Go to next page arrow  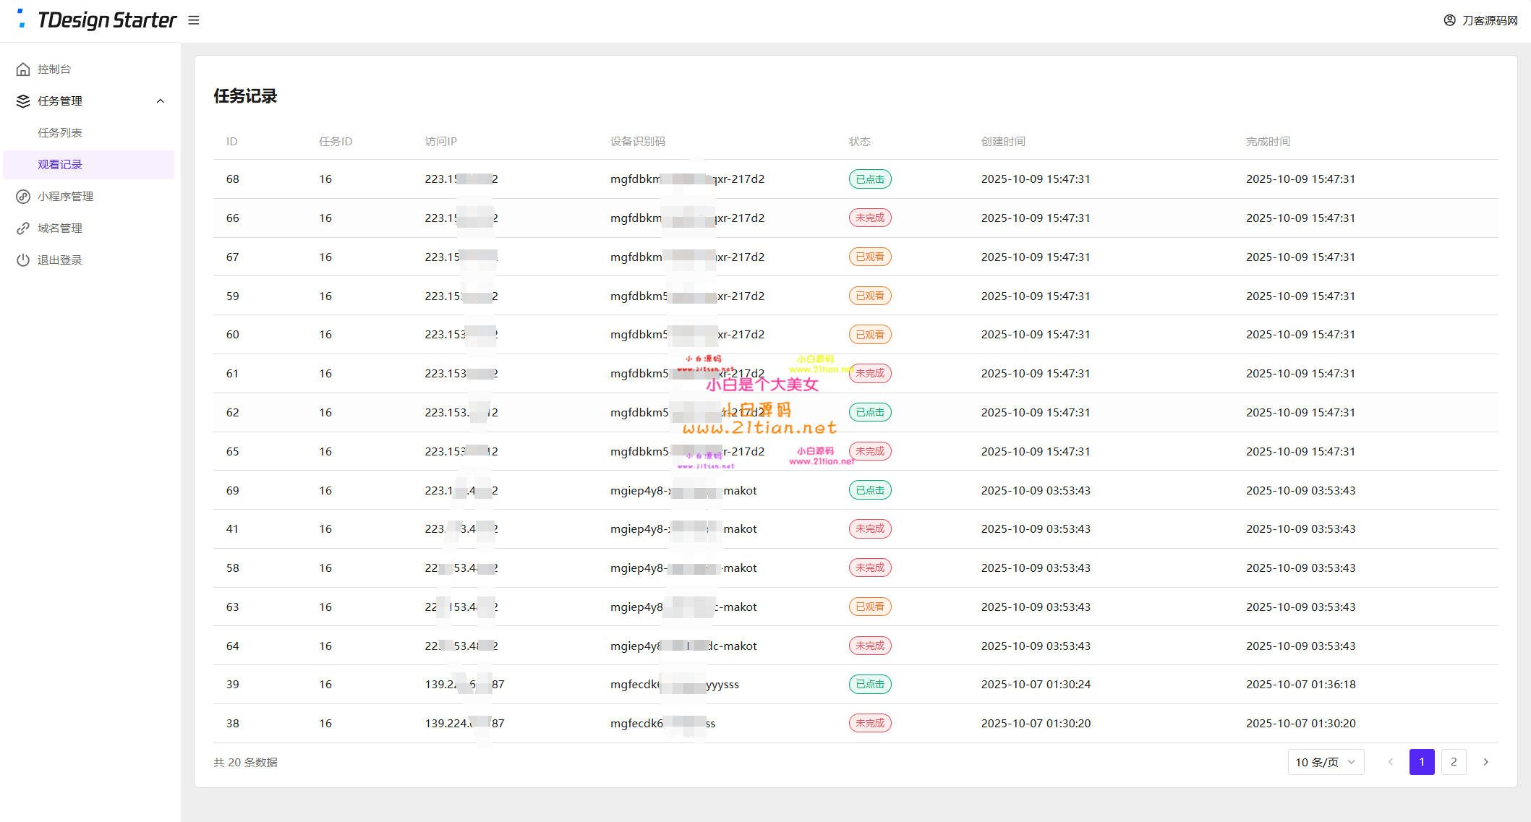coord(1485,762)
